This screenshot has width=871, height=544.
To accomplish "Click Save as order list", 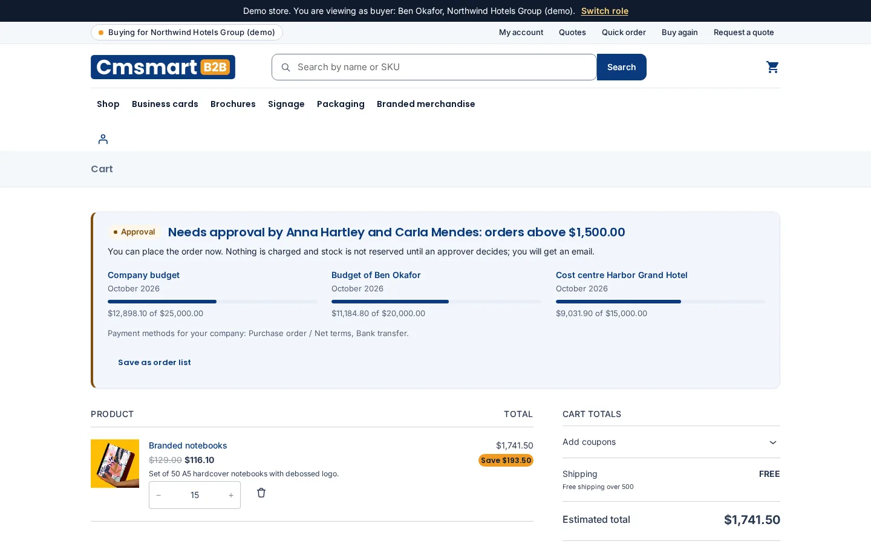I will coord(154,362).
